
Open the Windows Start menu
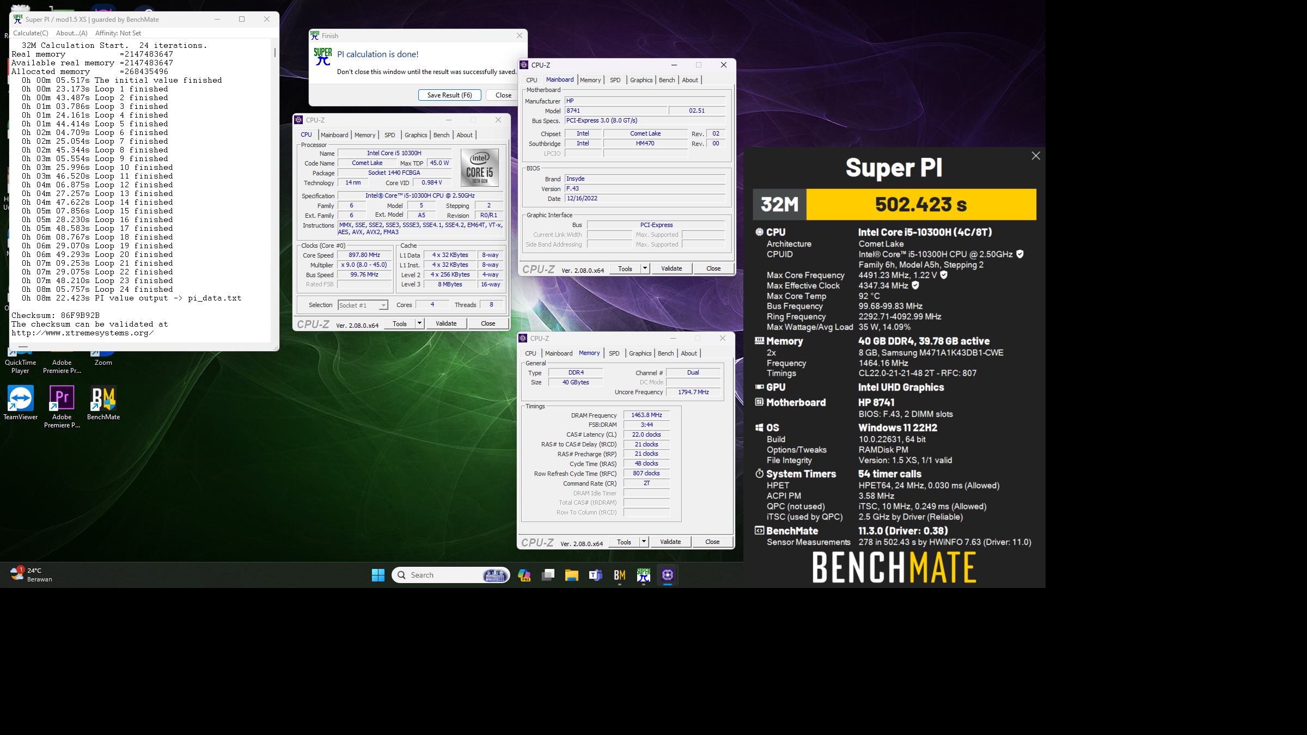click(x=378, y=575)
